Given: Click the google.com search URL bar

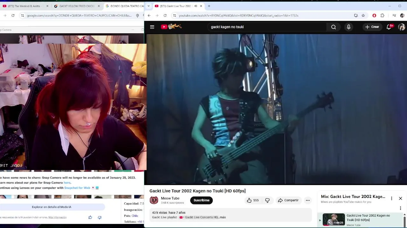Looking at the screenshot, I should 79,16.
